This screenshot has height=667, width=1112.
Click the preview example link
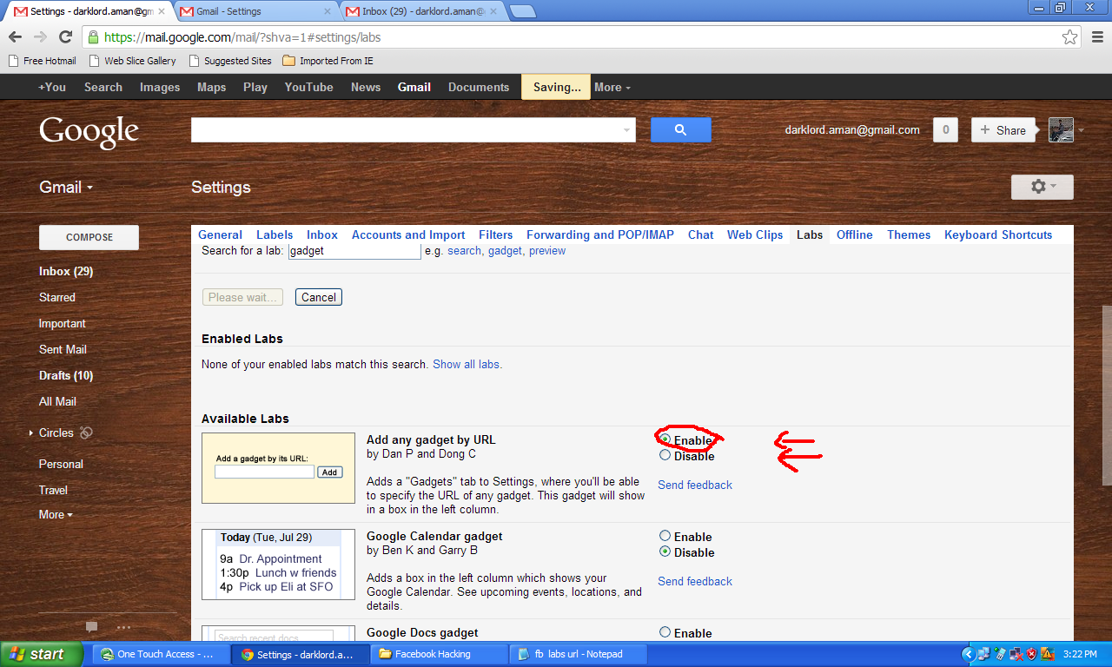547,250
